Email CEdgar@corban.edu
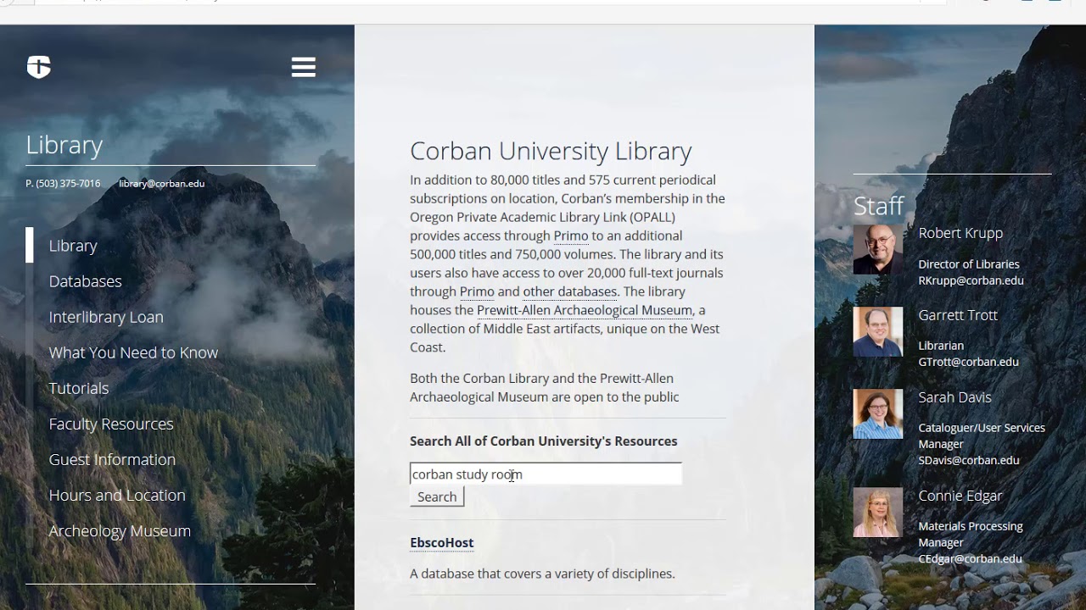 (x=970, y=558)
